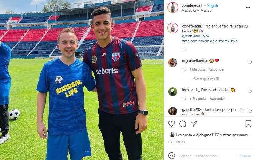Open #cdmx hashtag link
This screenshot has height=160, width=254.
click(224, 41)
